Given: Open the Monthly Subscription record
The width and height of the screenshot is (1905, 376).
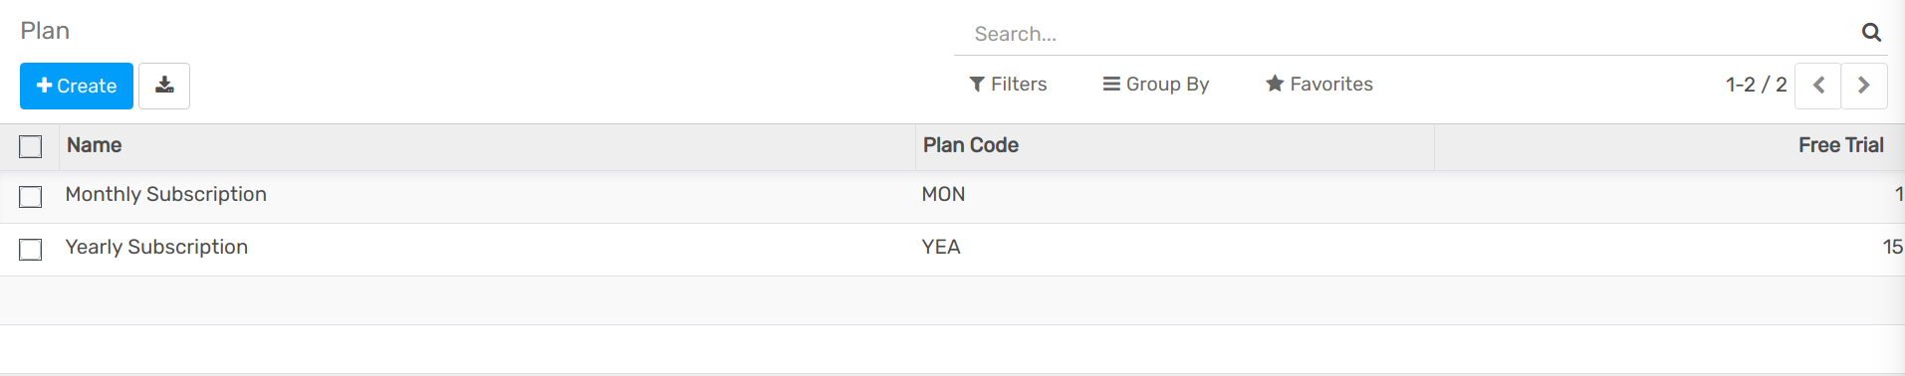Looking at the screenshot, I should pos(166,194).
